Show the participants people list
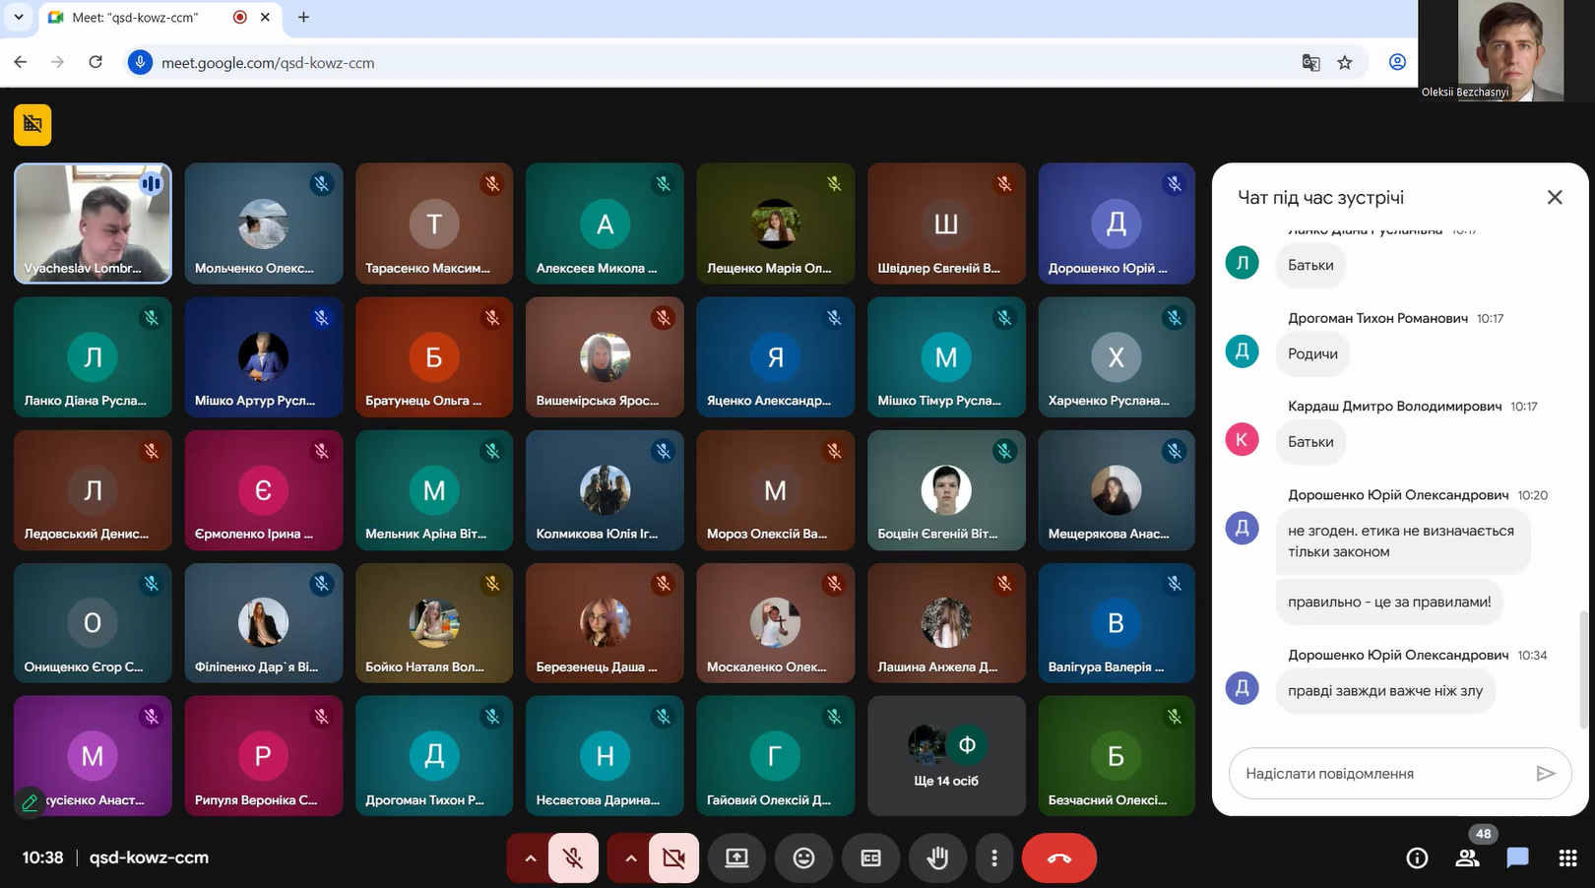 pos(1467,858)
